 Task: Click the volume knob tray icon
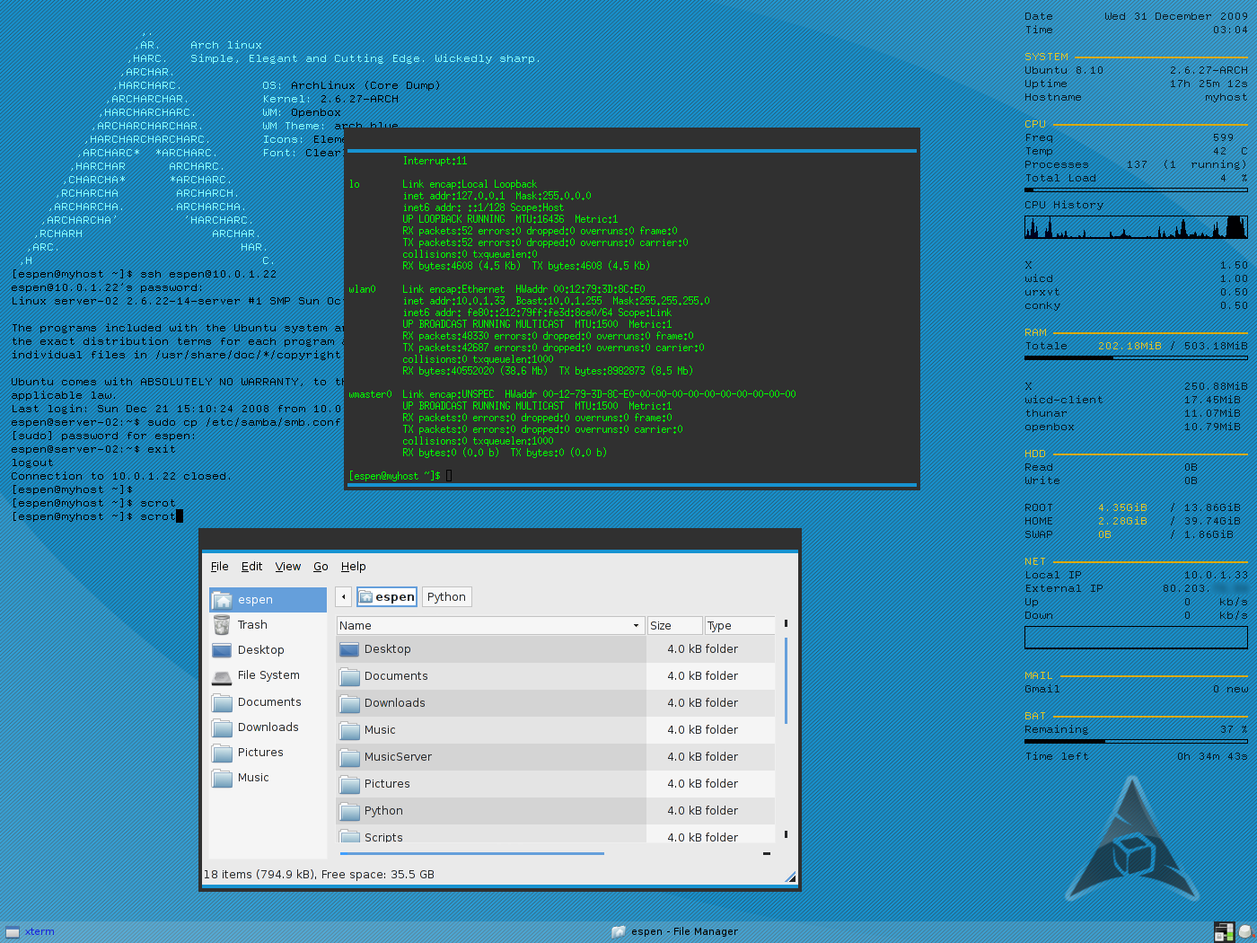click(1245, 931)
